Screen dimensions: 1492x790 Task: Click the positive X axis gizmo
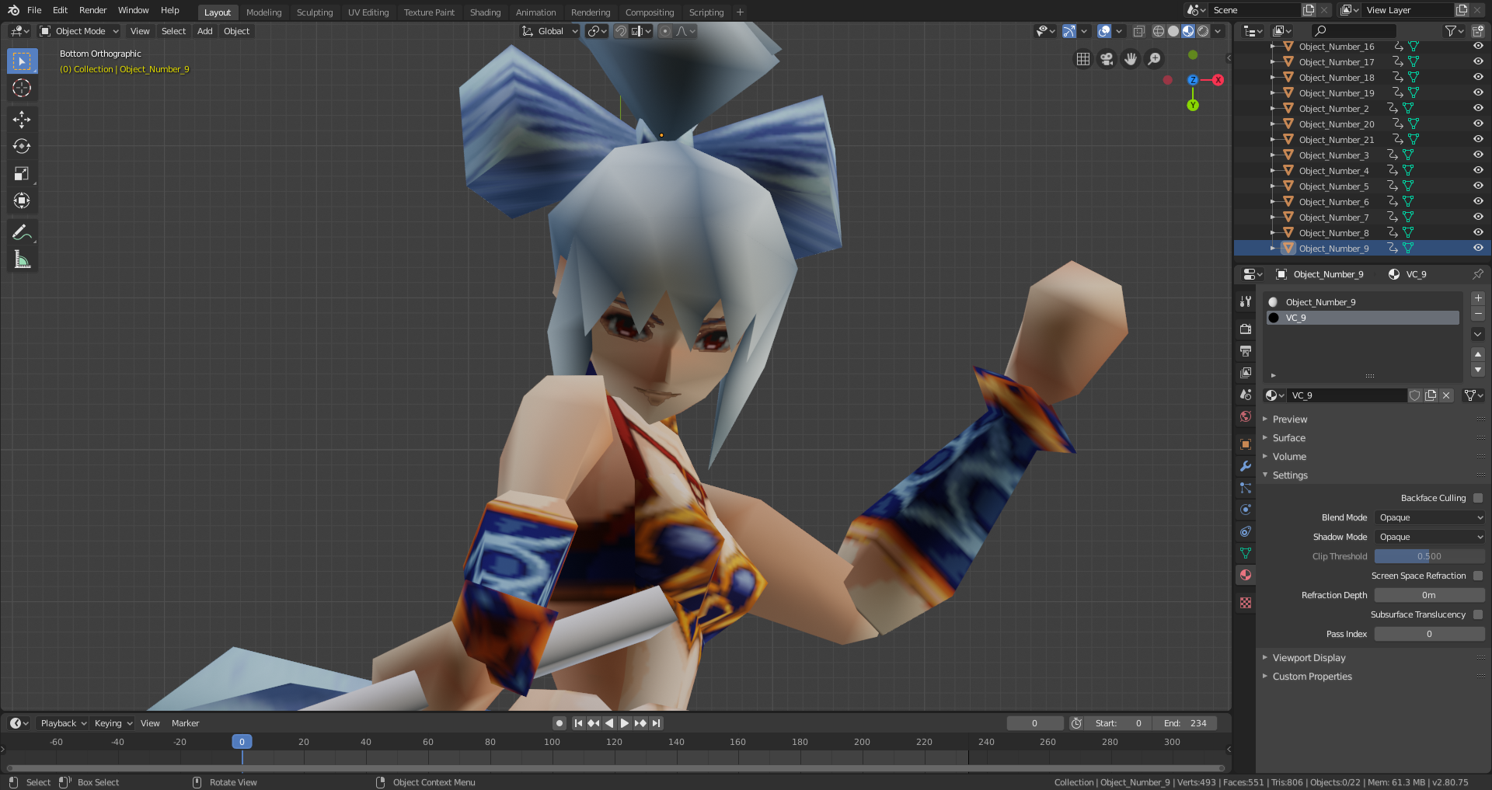point(1218,80)
